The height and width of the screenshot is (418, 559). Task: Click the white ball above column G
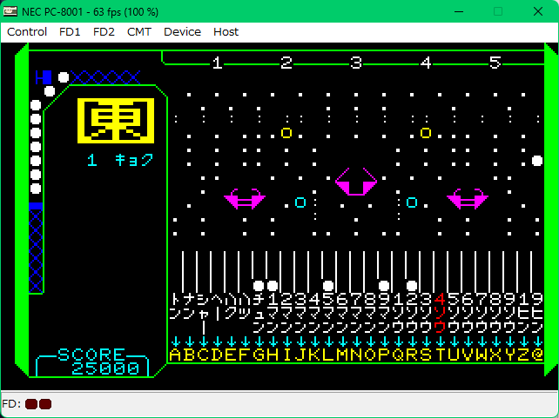[x=259, y=286]
